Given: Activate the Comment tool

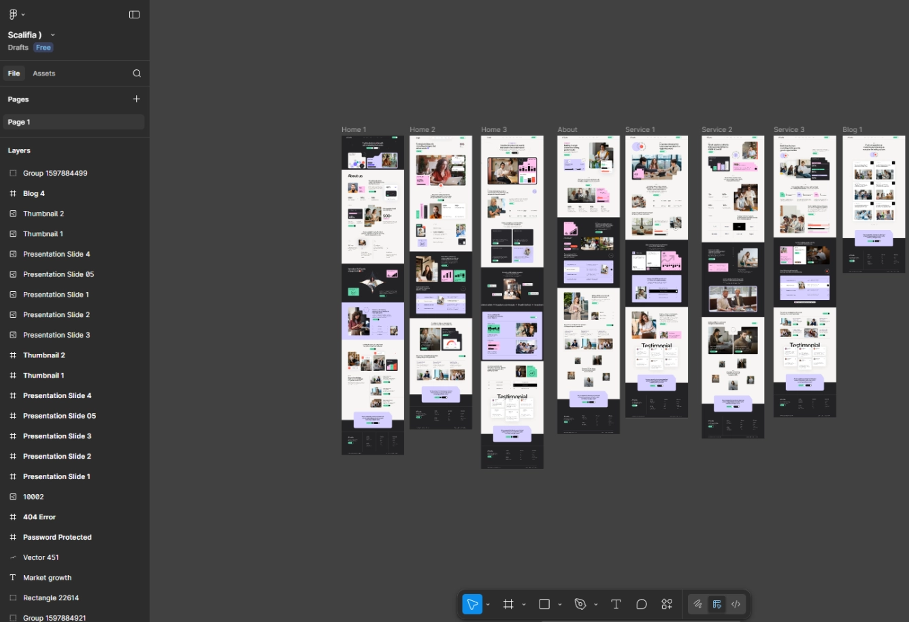Looking at the screenshot, I should [x=642, y=604].
